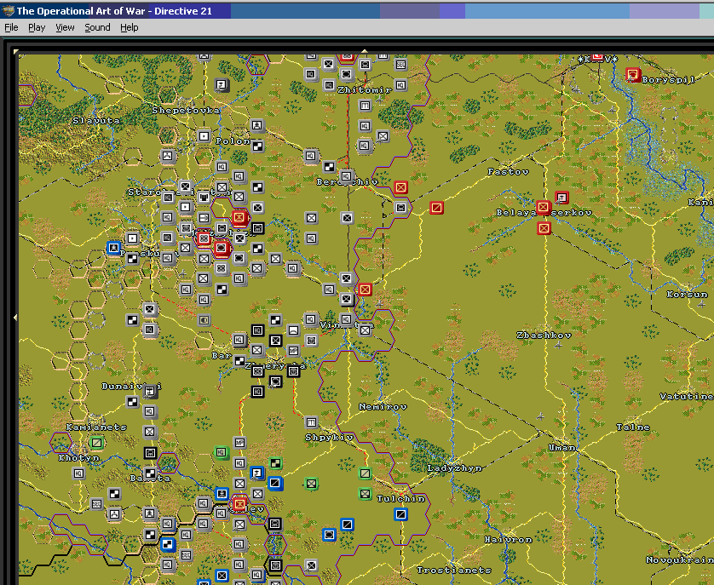The image size is (714, 585).
Task: Click the Trostianets town label
Action: click(454, 570)
